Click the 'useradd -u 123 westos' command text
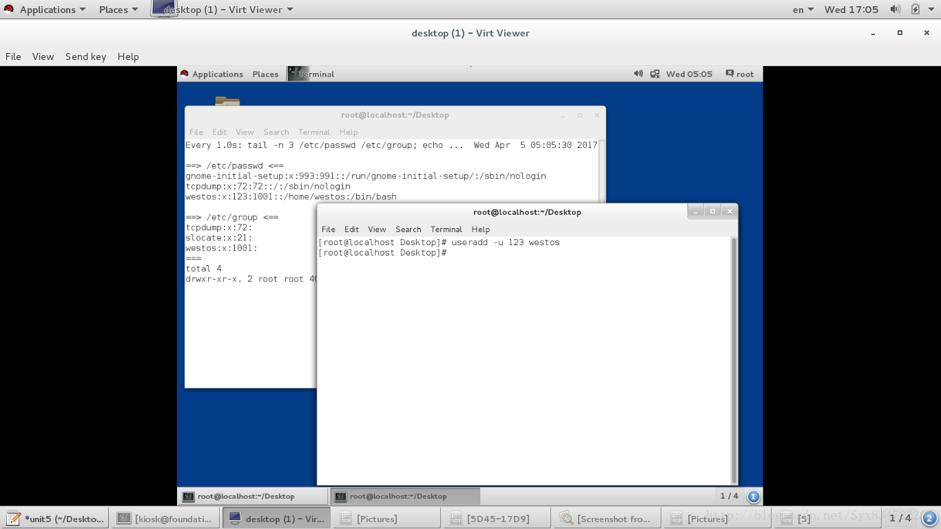The image size is (941, 529). point(506,242)
